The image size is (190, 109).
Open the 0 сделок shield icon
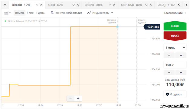(167, 94)
